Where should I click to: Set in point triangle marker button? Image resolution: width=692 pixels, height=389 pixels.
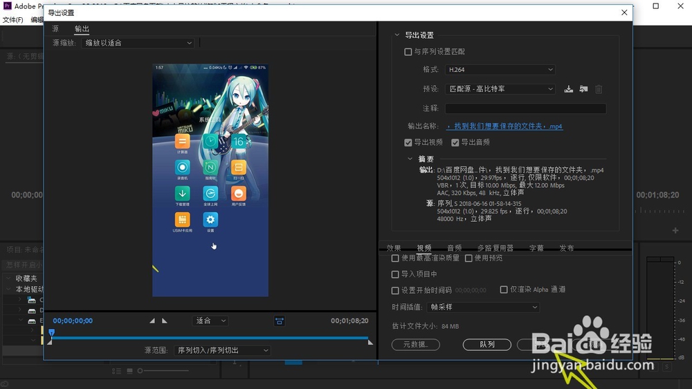coord(152,321)
